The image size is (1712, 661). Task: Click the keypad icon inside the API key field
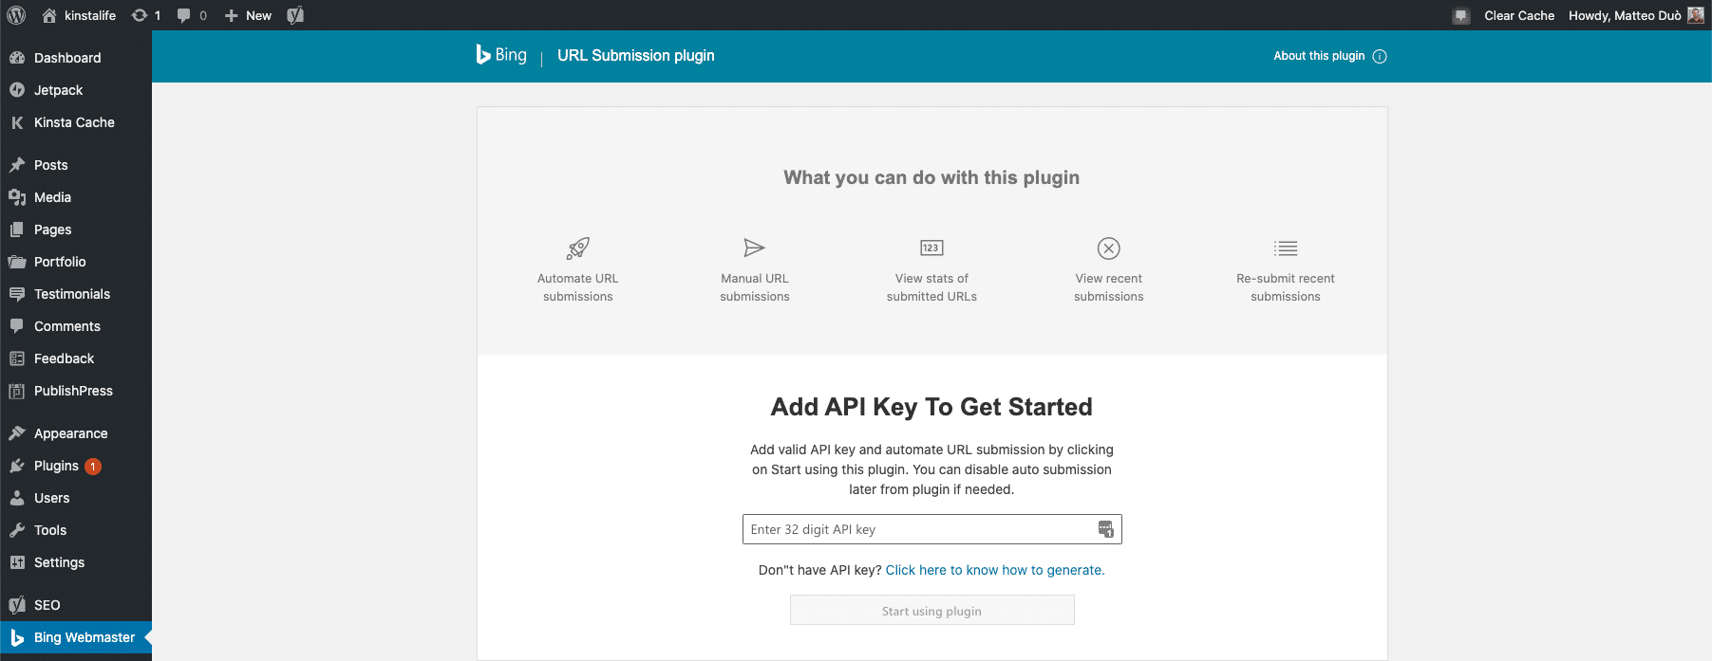(x=1105, y=529)
